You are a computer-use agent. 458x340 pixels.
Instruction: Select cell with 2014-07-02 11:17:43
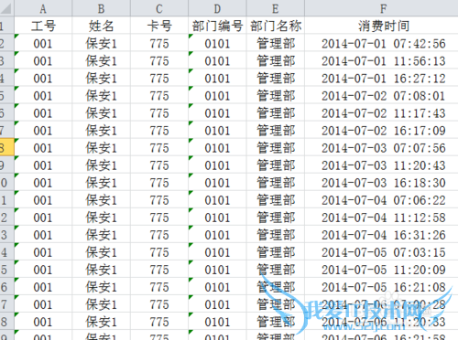[x=382, y=112]
